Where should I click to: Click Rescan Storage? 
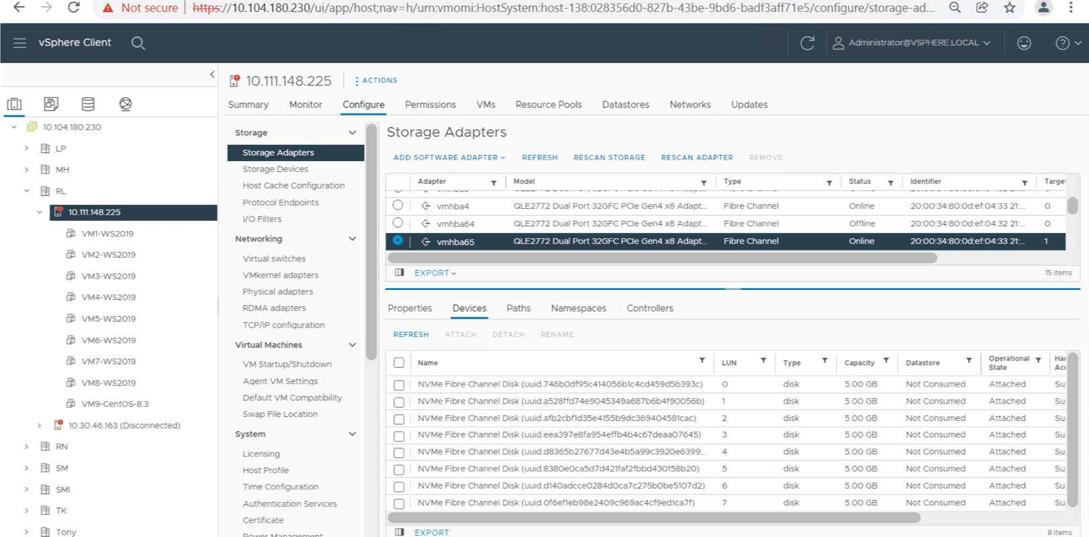(610, 158)
